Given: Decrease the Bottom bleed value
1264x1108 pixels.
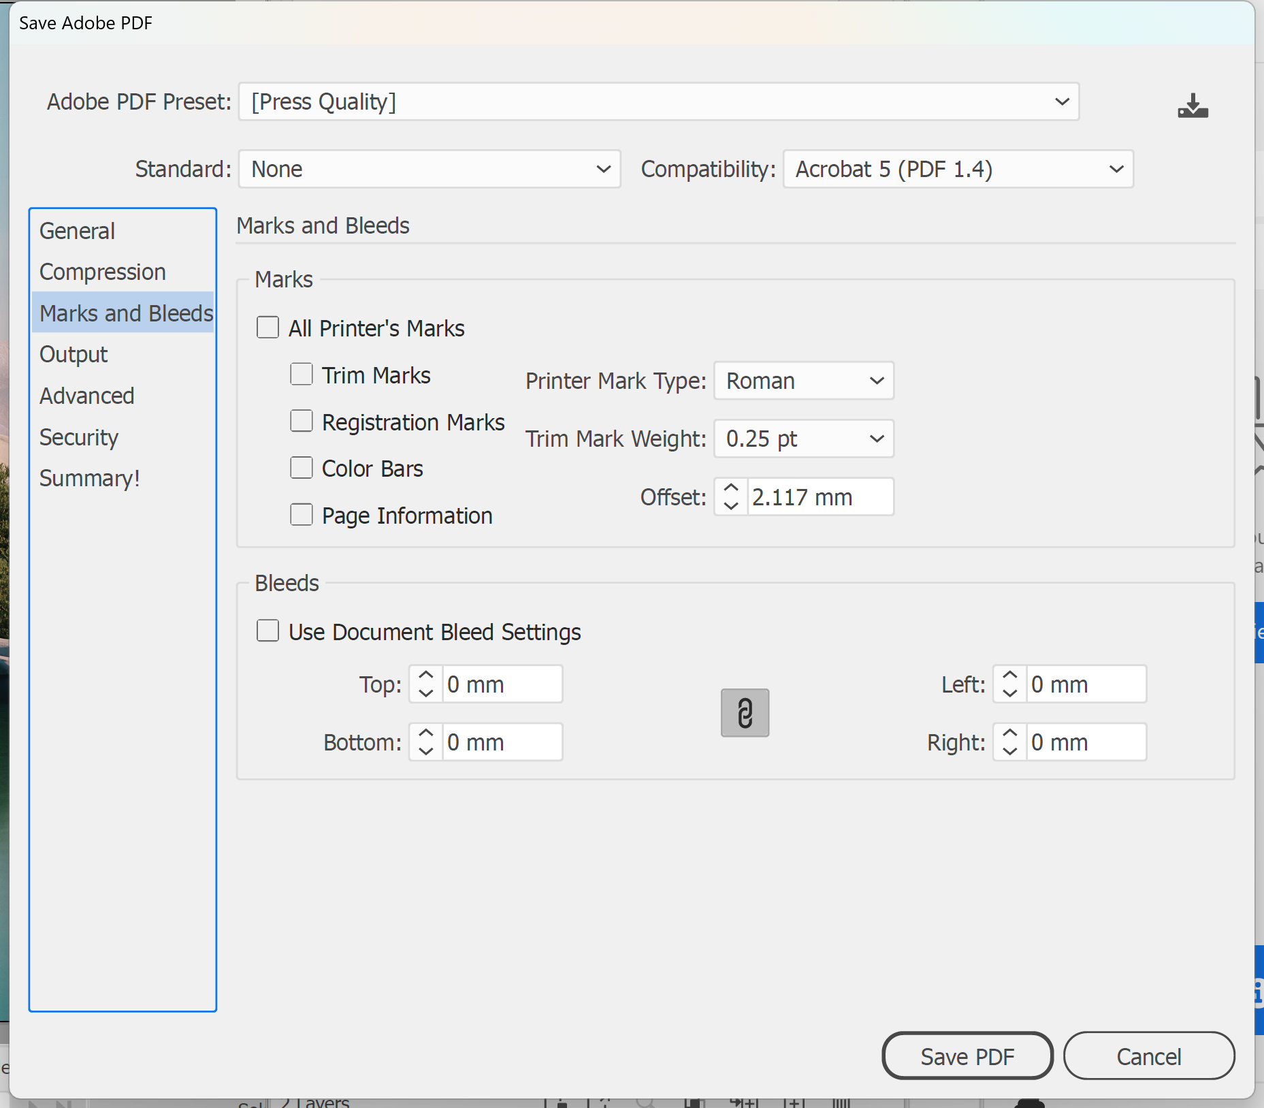Looking at the screenshot, I should click(426, 751).
